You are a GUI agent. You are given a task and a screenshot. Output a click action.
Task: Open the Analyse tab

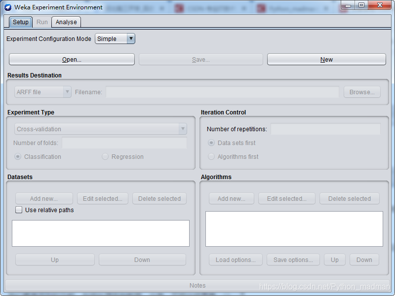click(66, 22)
